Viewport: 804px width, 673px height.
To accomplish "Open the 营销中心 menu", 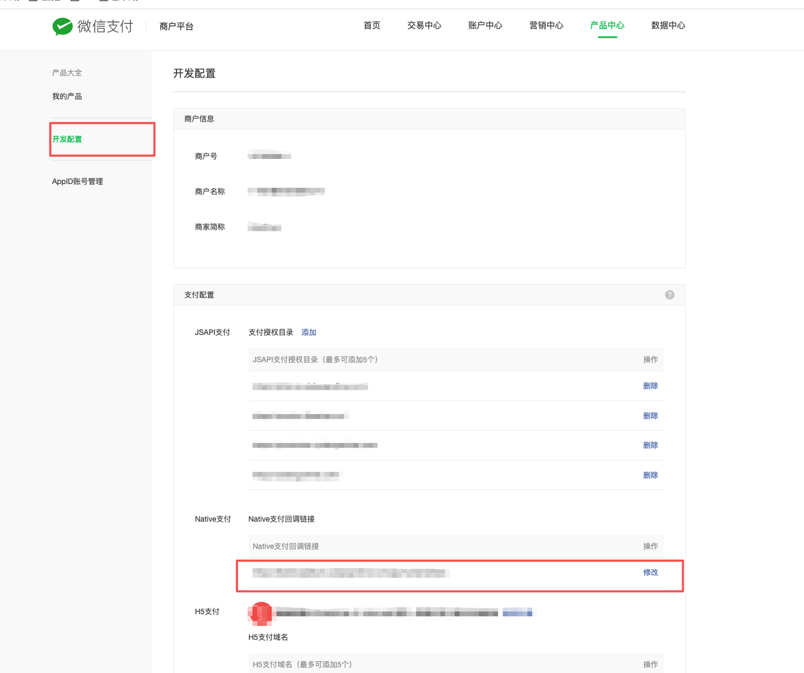I will [x=545, y=26].
